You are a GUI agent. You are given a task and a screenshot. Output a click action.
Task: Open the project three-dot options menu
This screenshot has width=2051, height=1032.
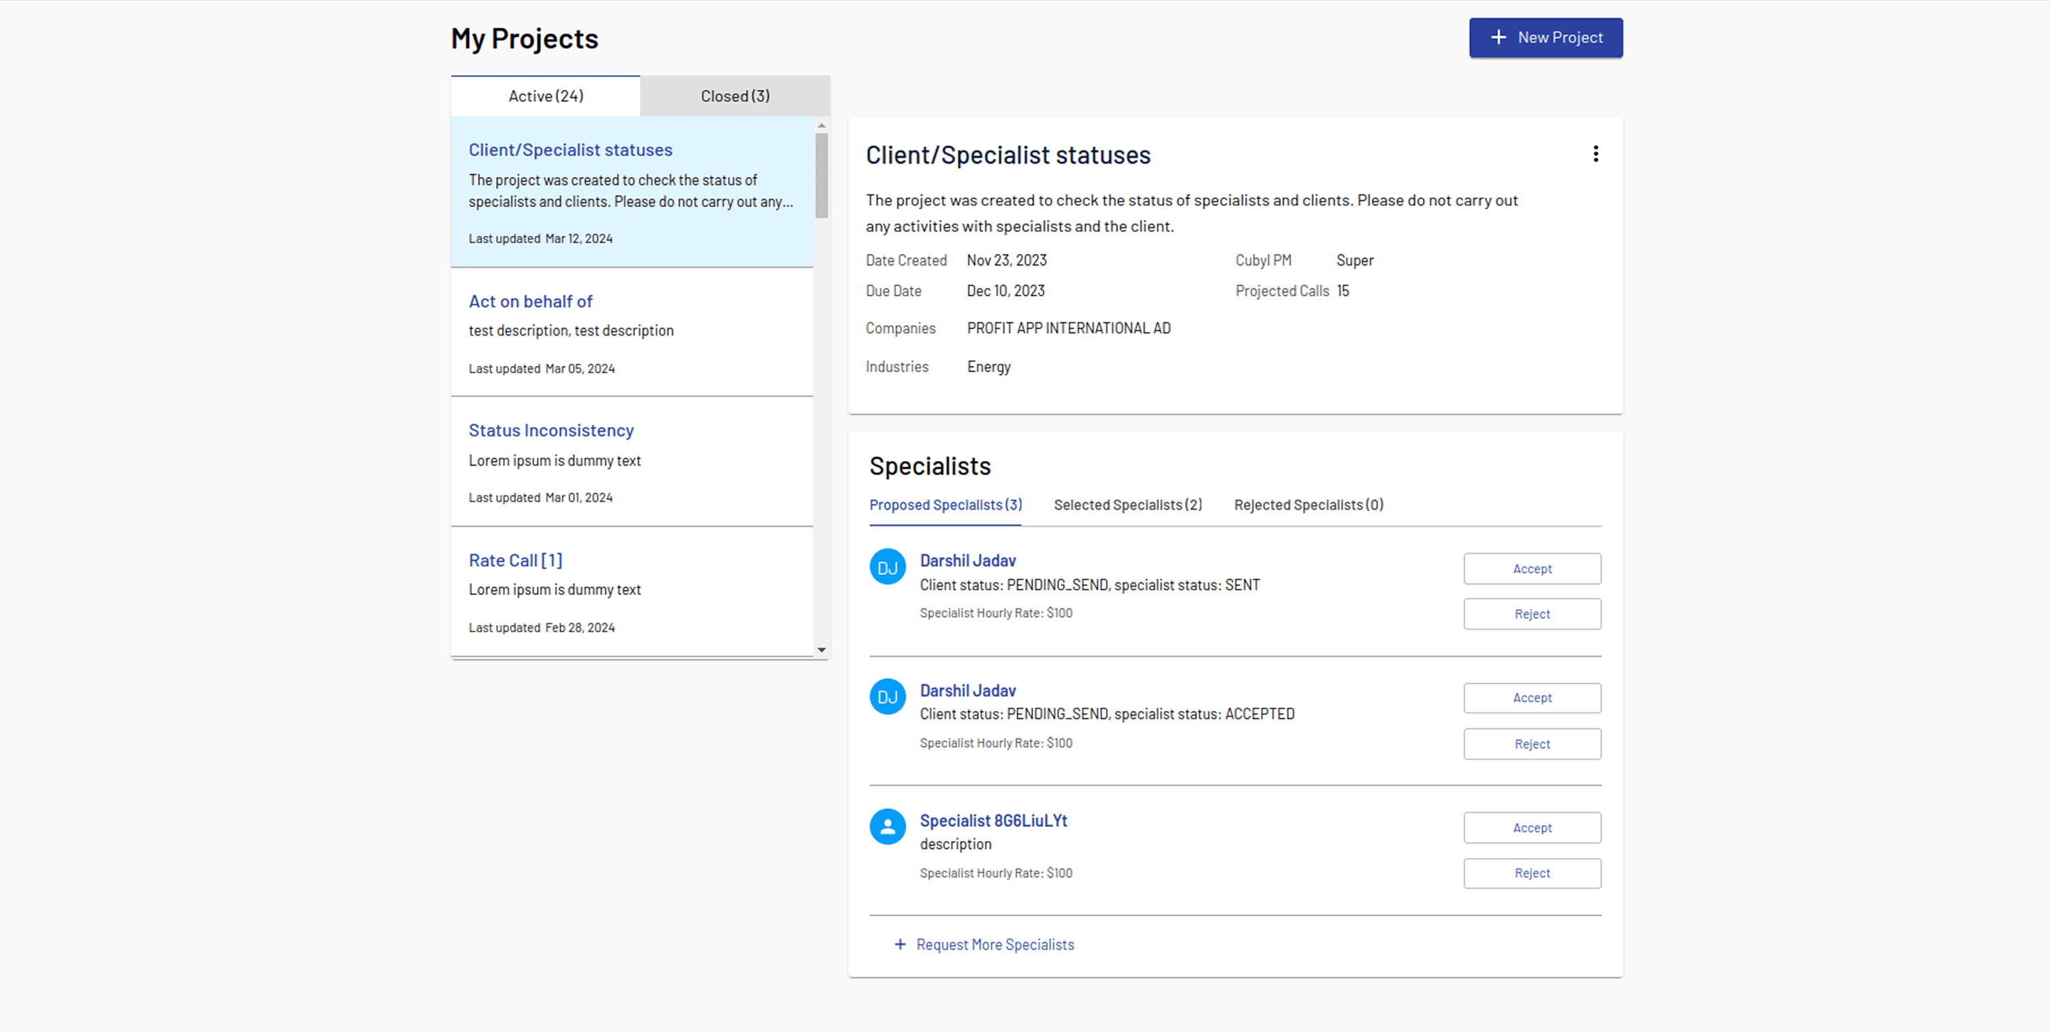1596,153
